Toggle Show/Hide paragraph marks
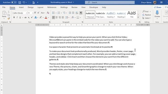The image size is (168, 94). (81, 13)
